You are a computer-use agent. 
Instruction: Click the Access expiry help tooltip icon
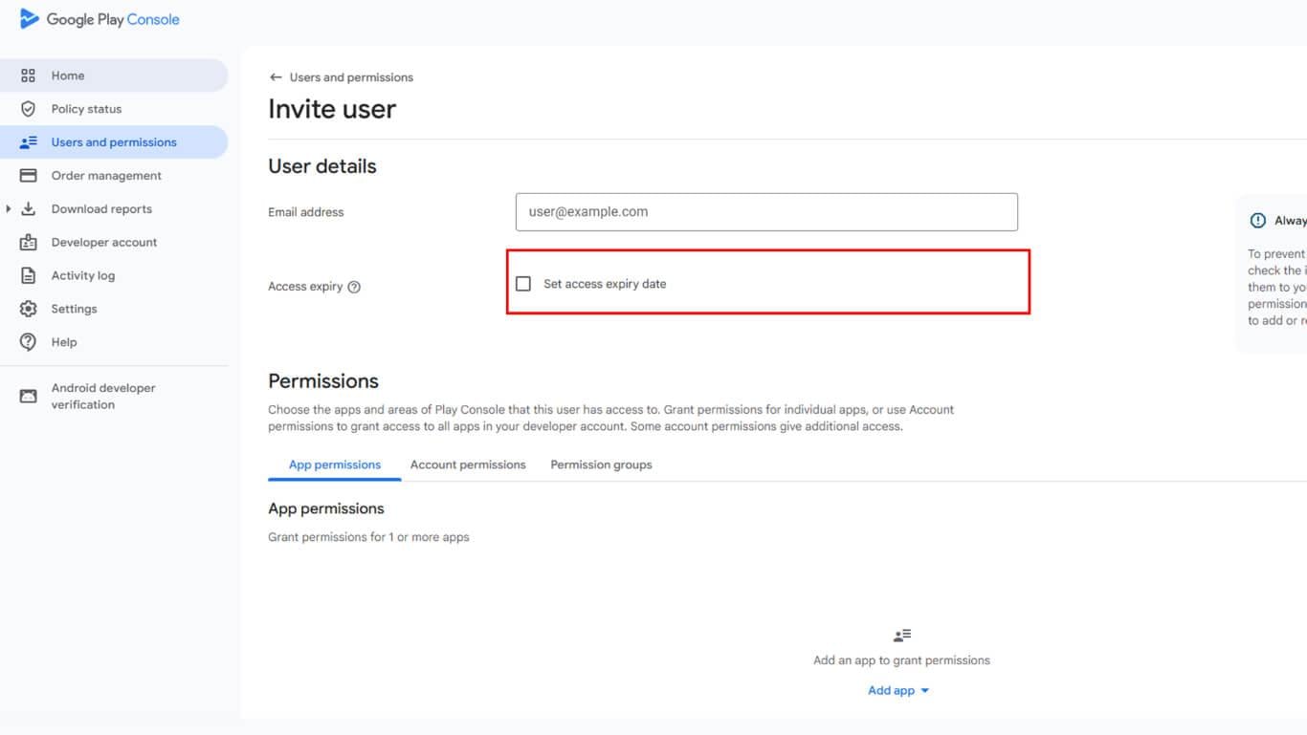(x=356, y=285)
